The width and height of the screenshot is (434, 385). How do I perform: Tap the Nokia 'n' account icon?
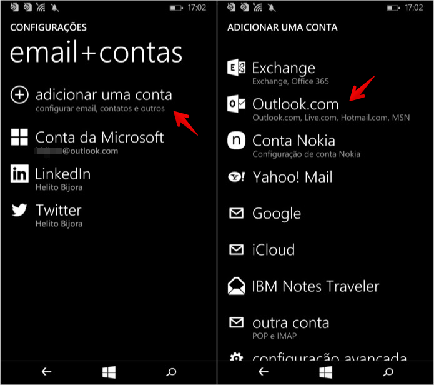click(236, 140)
